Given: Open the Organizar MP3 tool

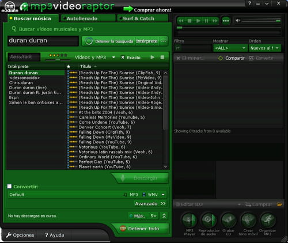Looking at the screenshot, I should [x=268, y=220].
